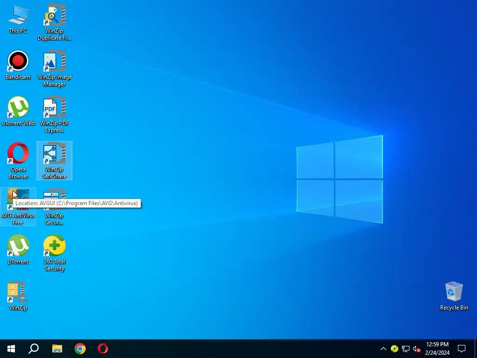Select the WinZip desktop shortcut
The height and width of the screenshot is (358, 477).
pos(18,296)
